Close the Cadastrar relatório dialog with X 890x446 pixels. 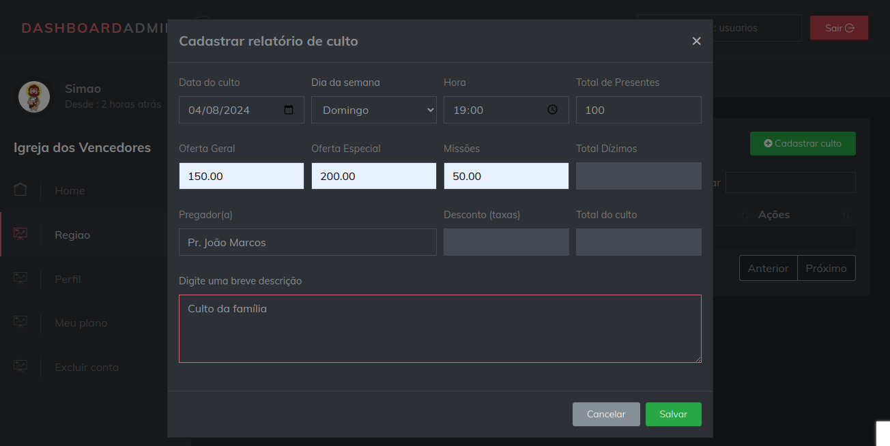696,41
